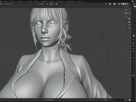Add a new workspace with plus button
The image size is (136, 102).
[84, 2]
